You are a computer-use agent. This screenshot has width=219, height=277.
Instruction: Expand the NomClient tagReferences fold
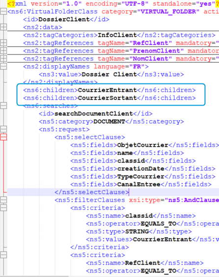click(3, 58)
